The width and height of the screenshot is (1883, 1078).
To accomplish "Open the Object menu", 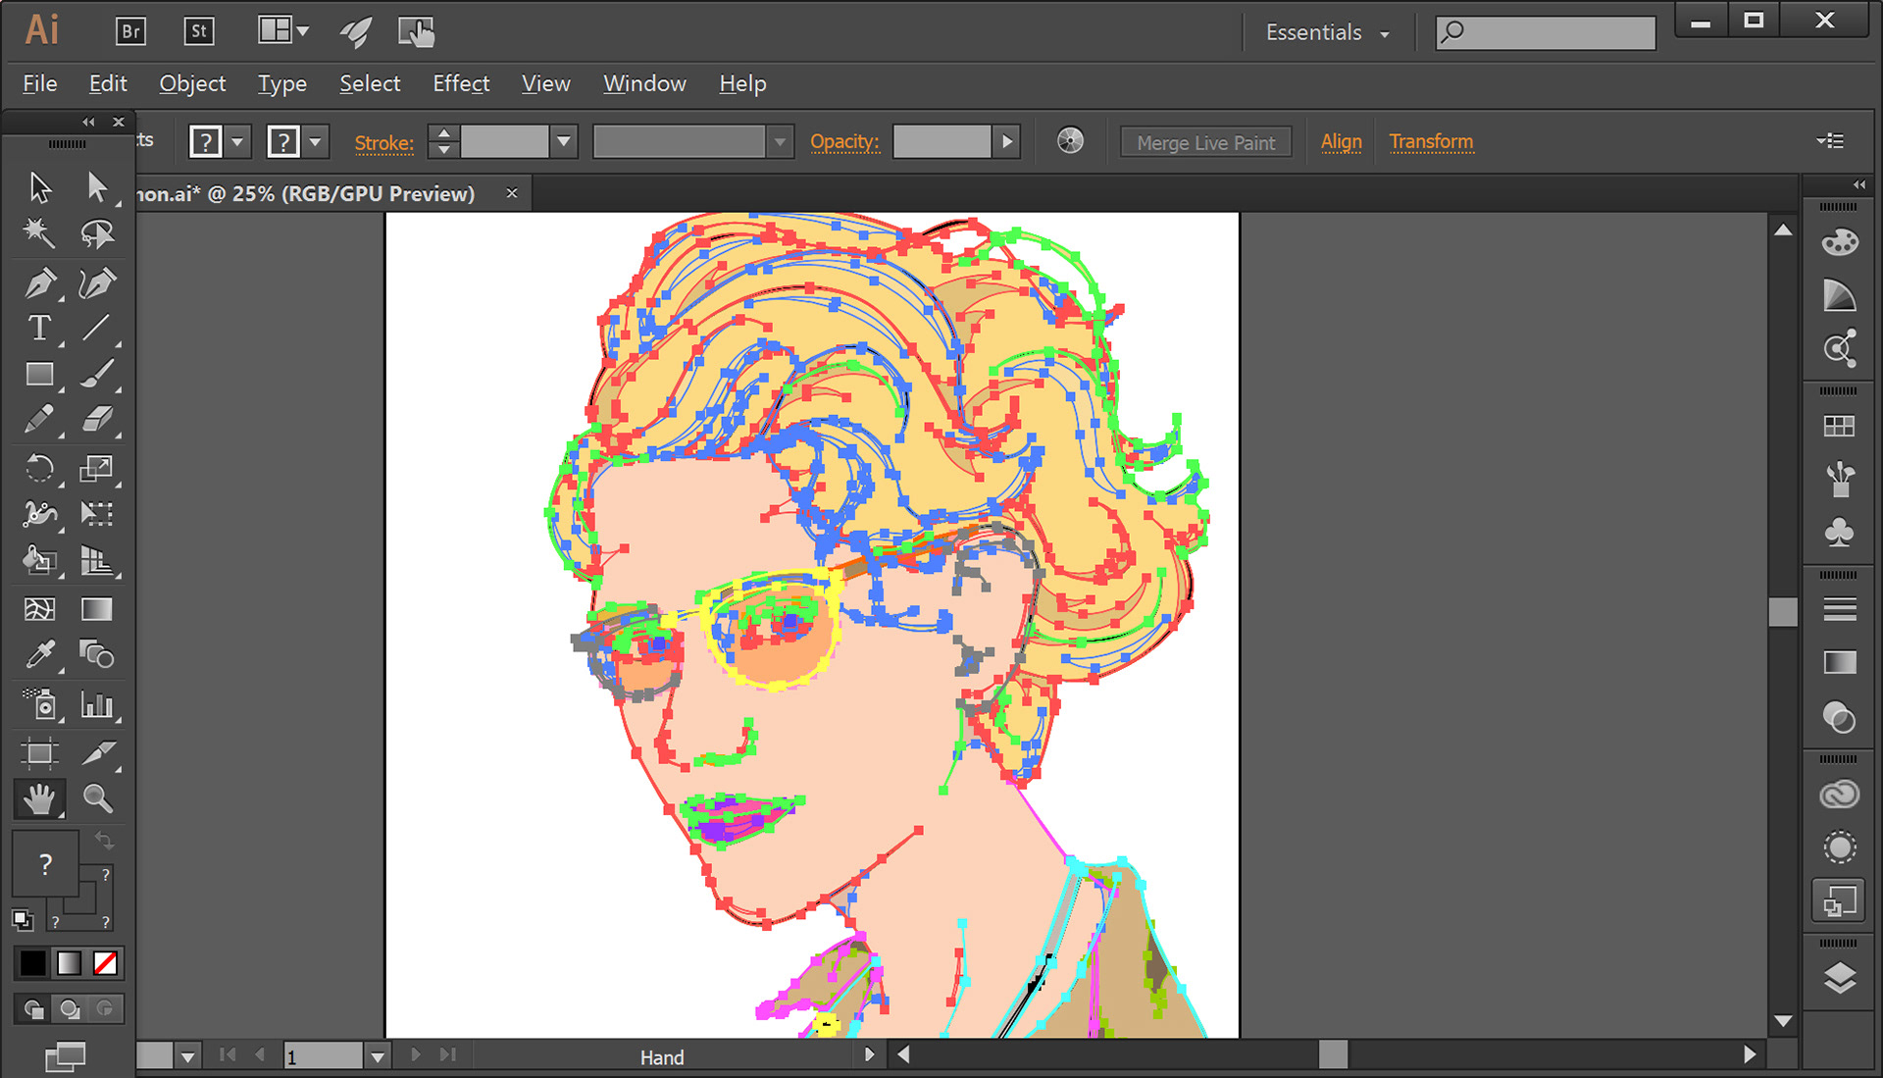I will (x=192, y=83).
